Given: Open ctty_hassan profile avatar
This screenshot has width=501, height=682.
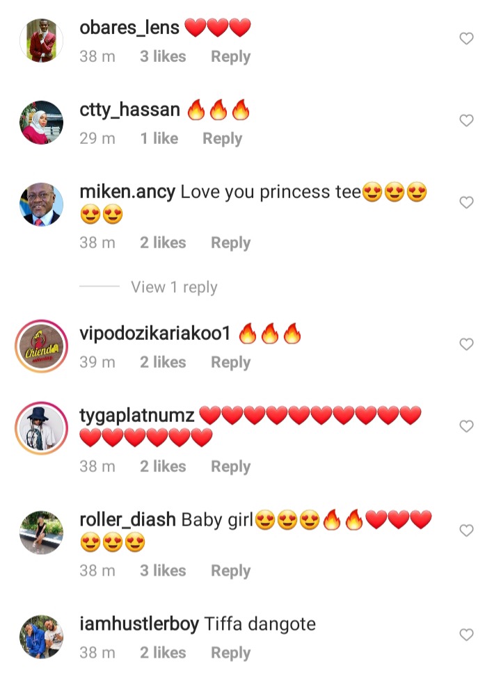Looking at the screenshot, I should tap(41, 122).
